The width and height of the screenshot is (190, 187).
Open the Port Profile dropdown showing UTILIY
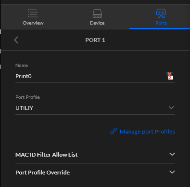click(95, 108)
